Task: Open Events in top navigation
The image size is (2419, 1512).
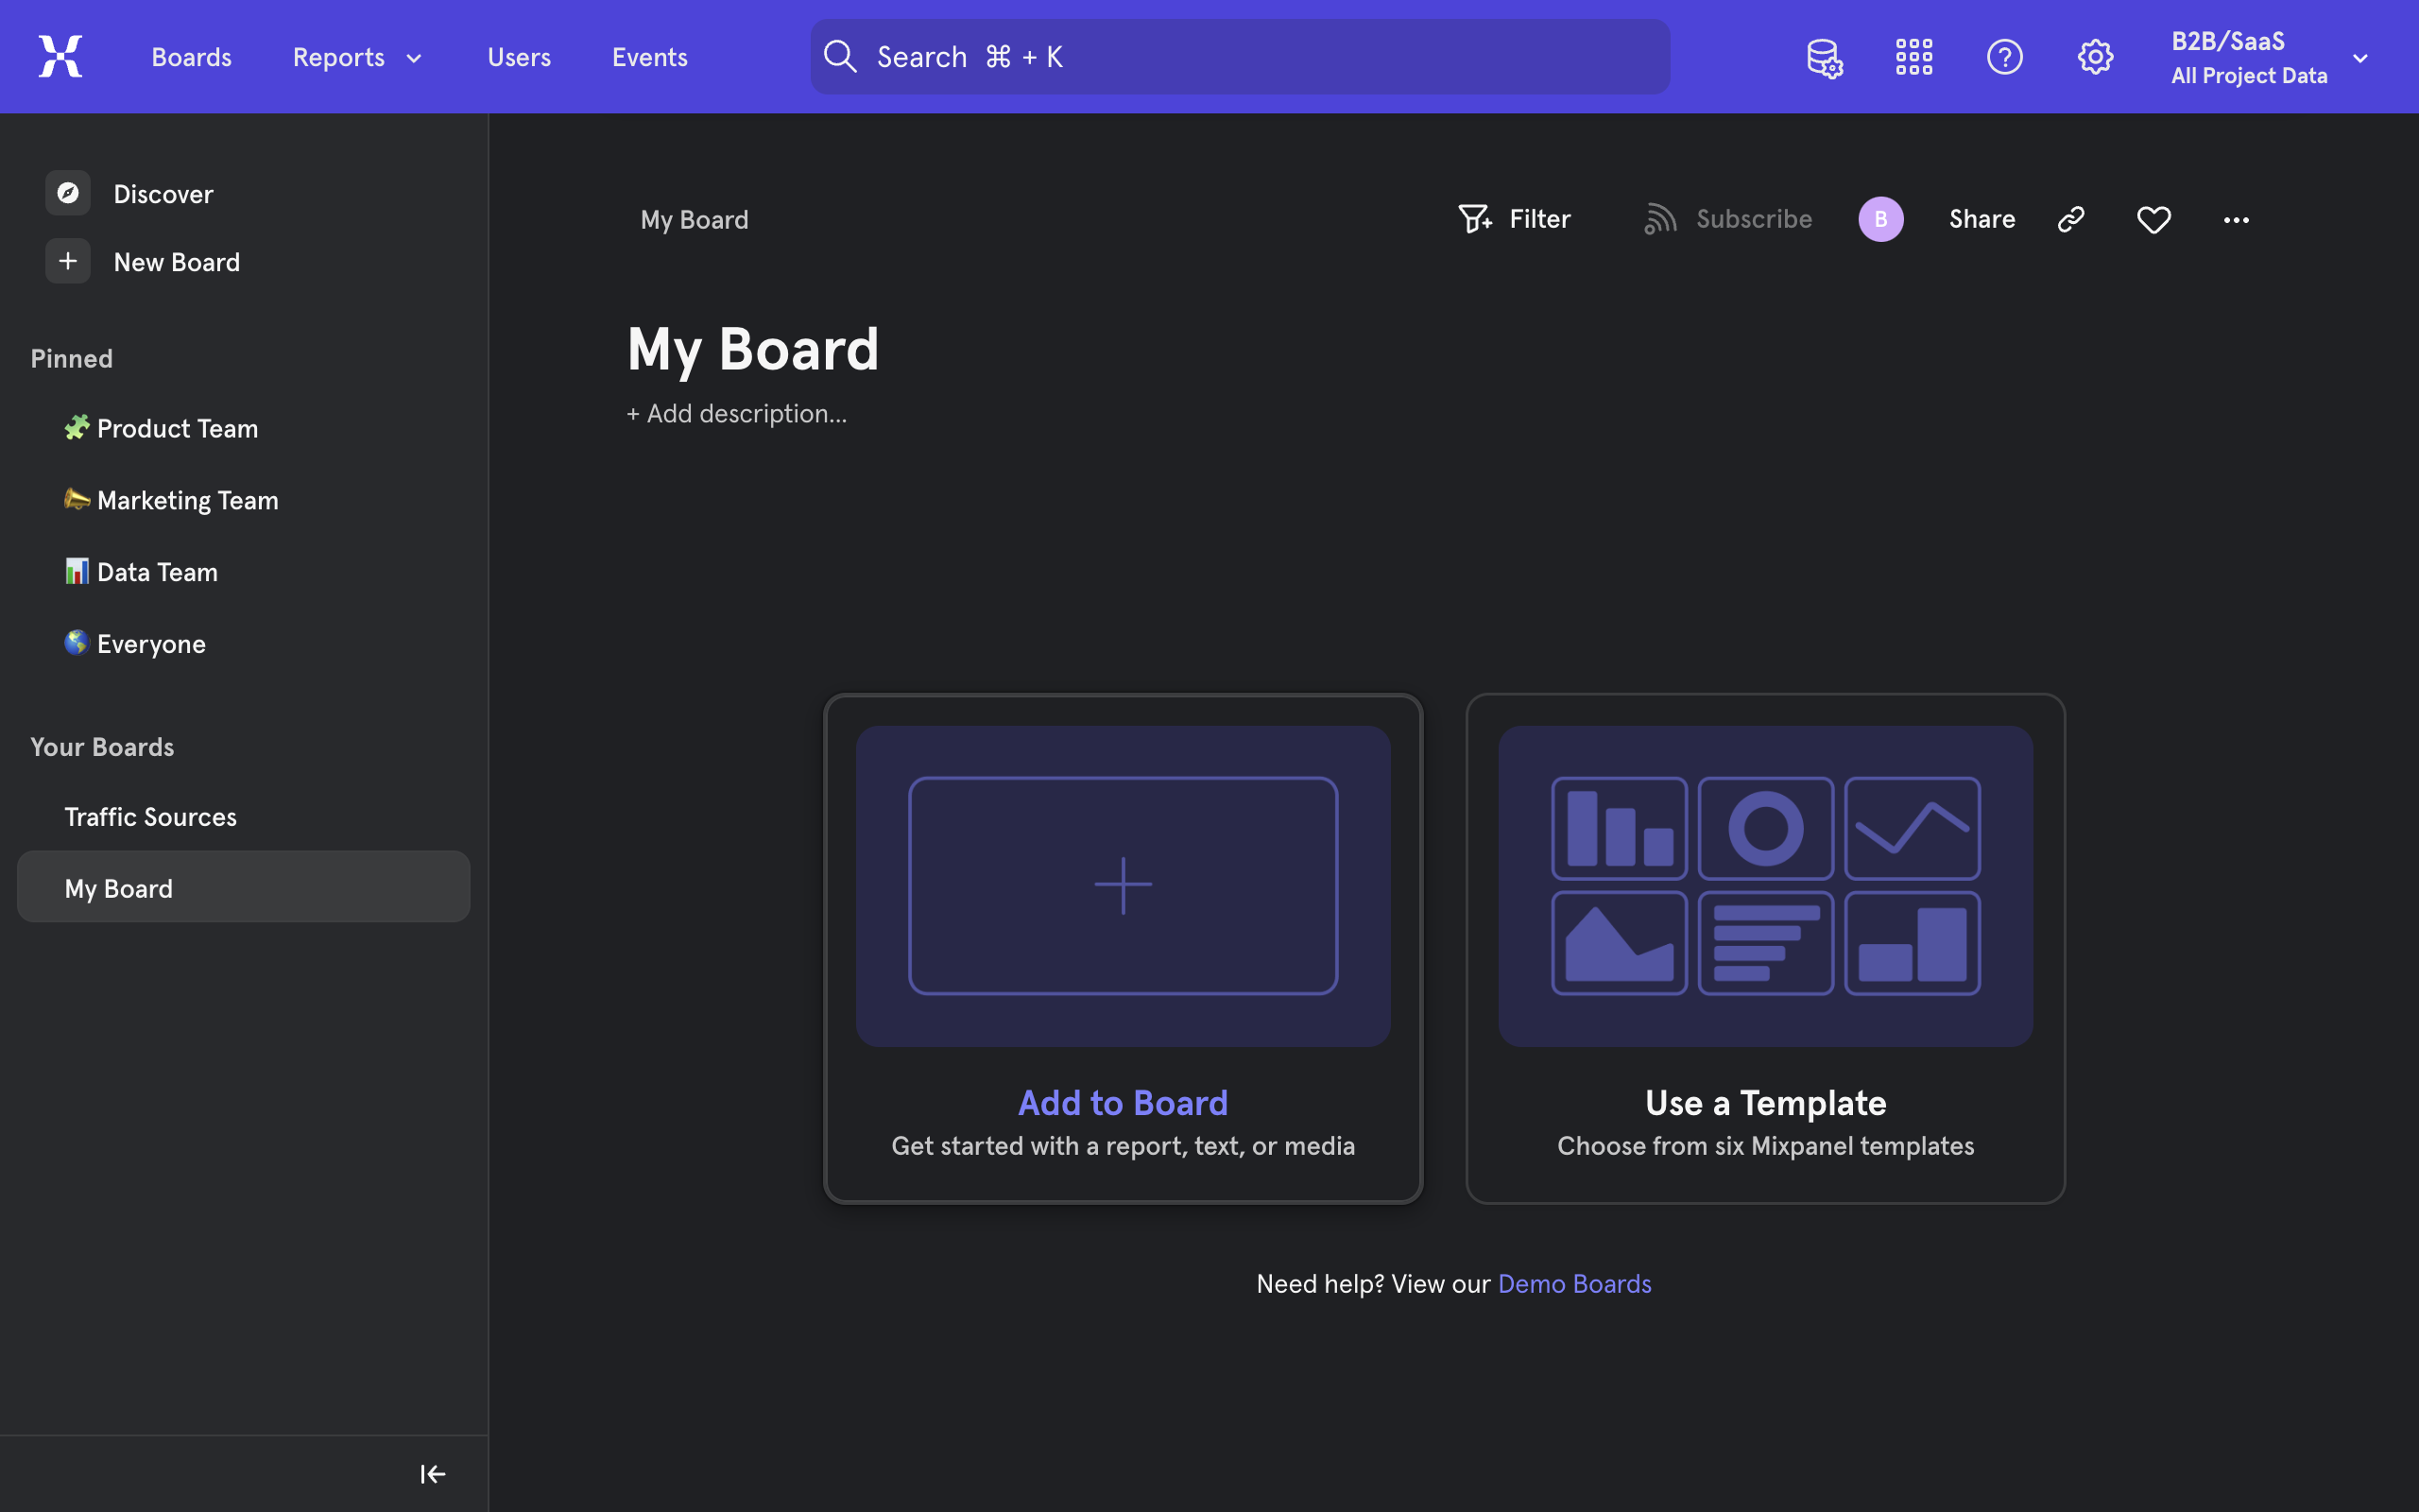Action: coord(650,57)
